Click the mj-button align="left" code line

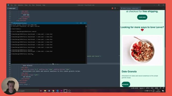click(x=30, y=75)
